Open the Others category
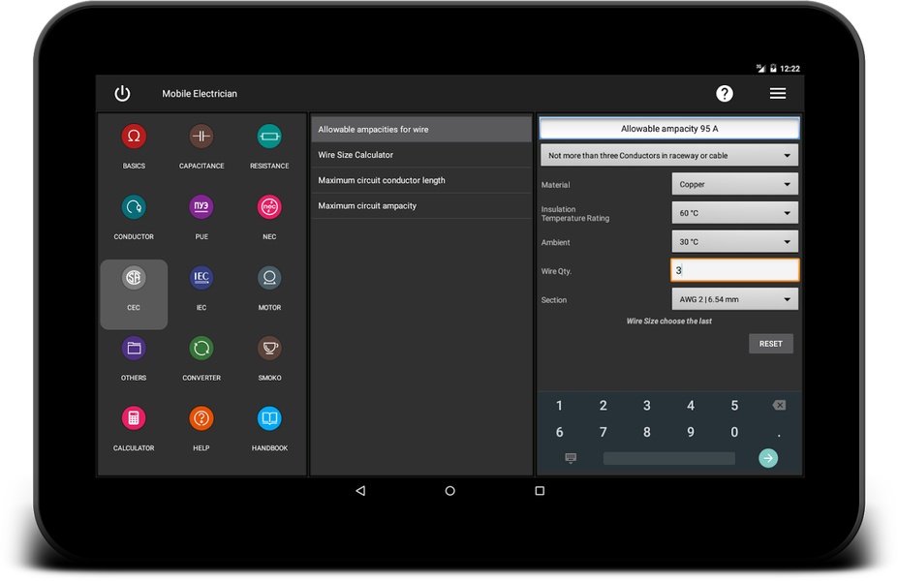The width and height of the screenshot is (898, 581). pos(134,358)
